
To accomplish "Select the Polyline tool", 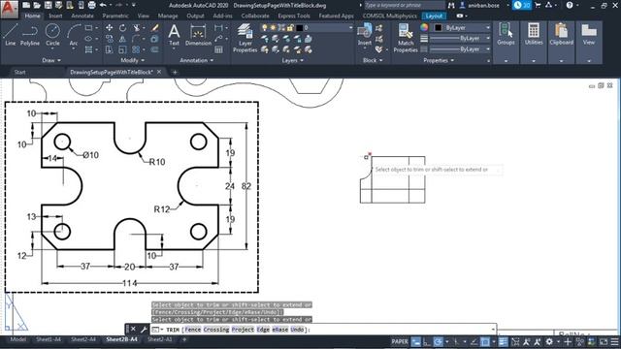I will pos(30,35).
